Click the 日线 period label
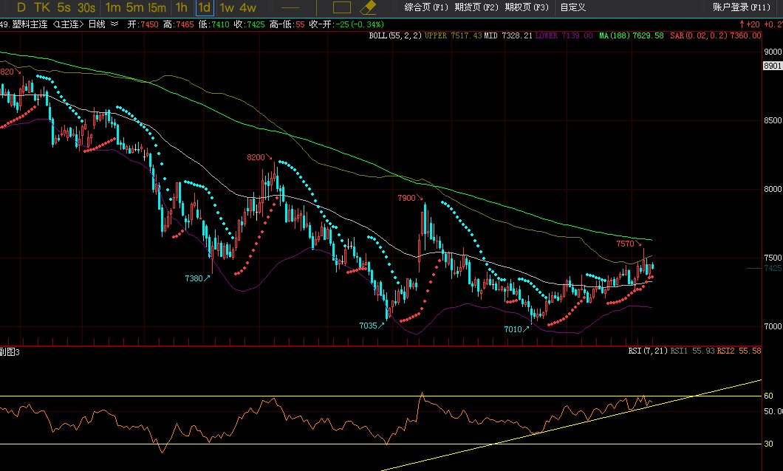This screenshot has width=783, height=471. pos(97,24)
